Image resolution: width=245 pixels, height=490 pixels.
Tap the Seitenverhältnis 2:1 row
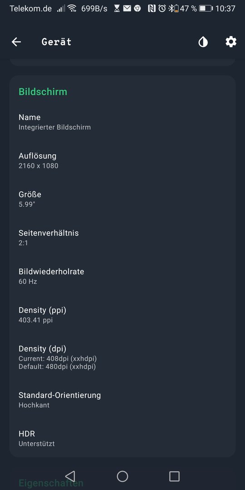(122, 238)
